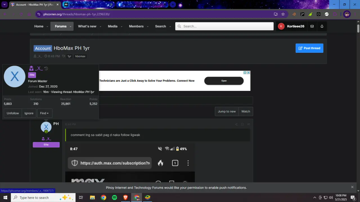Open the Extensions puzzle icon

(x=335, y=14)
